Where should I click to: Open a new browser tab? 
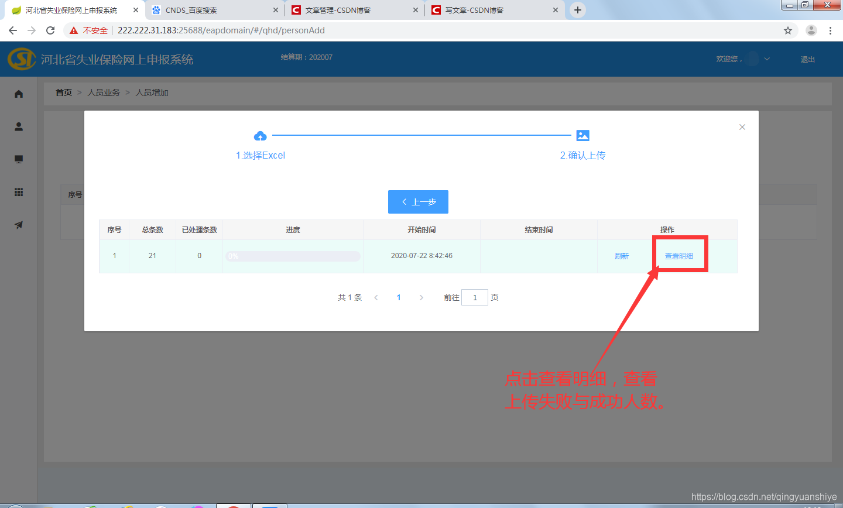tap(578, 10)
